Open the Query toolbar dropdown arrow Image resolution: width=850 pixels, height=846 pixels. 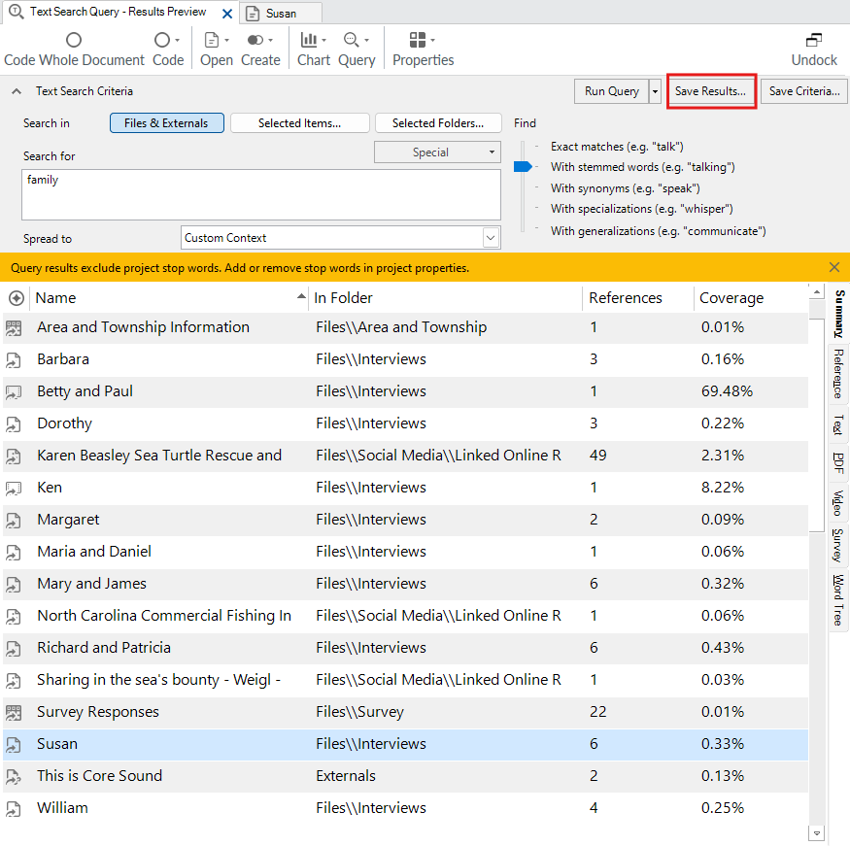pos(367,40)
